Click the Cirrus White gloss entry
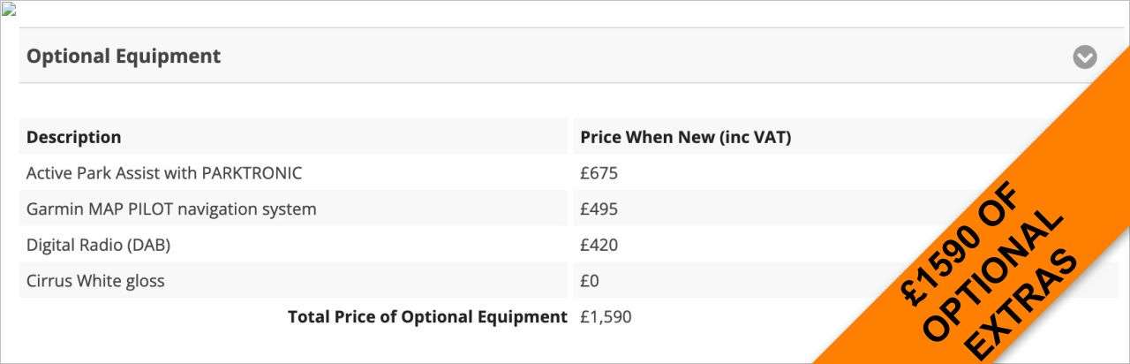 pyautogui.click(x=95, y=281)
